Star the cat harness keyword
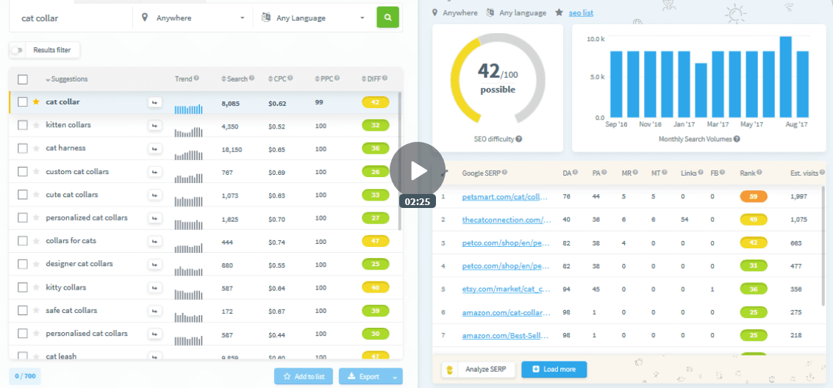Viewport: 833px width, 388px height. [36, 148]
